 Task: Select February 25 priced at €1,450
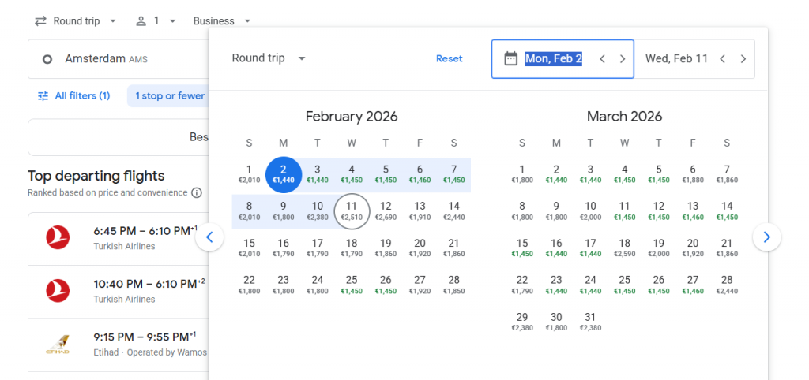point(352,285)
